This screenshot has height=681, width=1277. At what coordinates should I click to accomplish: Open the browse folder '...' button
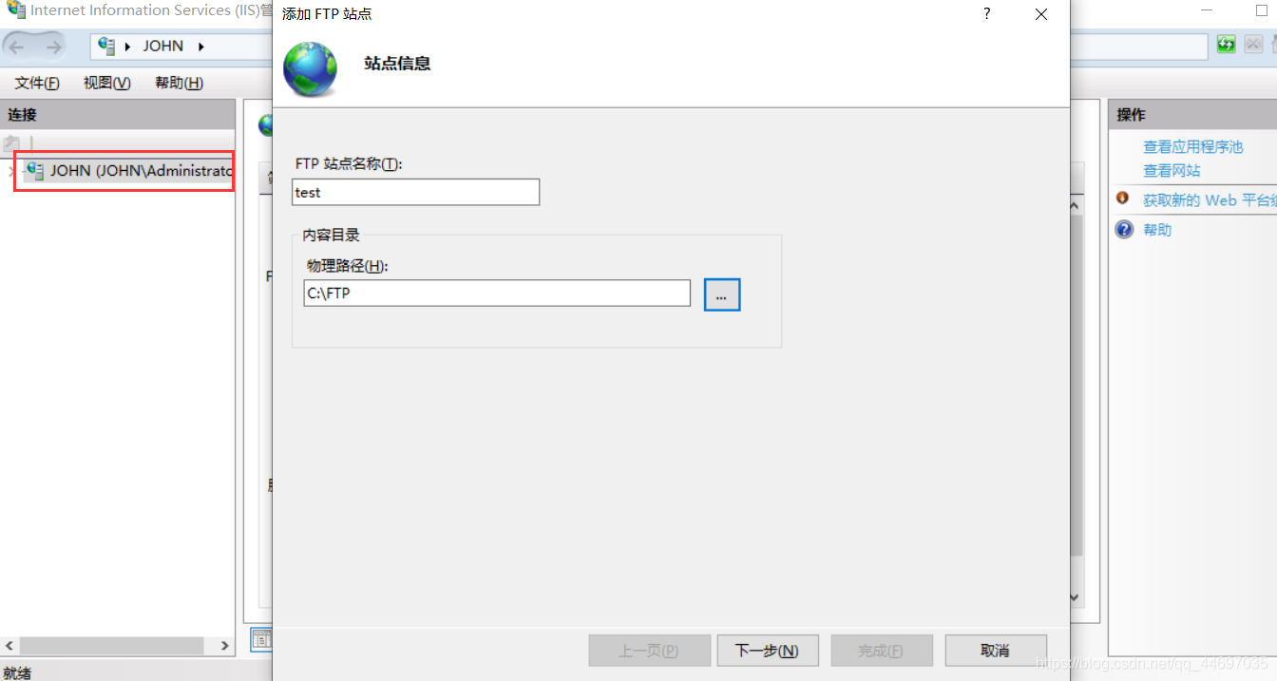pos(722,295)
